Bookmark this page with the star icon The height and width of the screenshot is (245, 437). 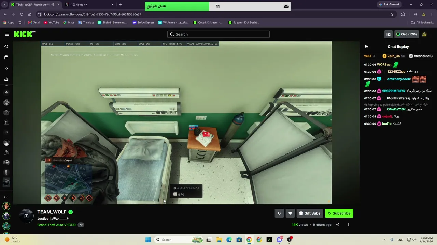click(392, 14)
